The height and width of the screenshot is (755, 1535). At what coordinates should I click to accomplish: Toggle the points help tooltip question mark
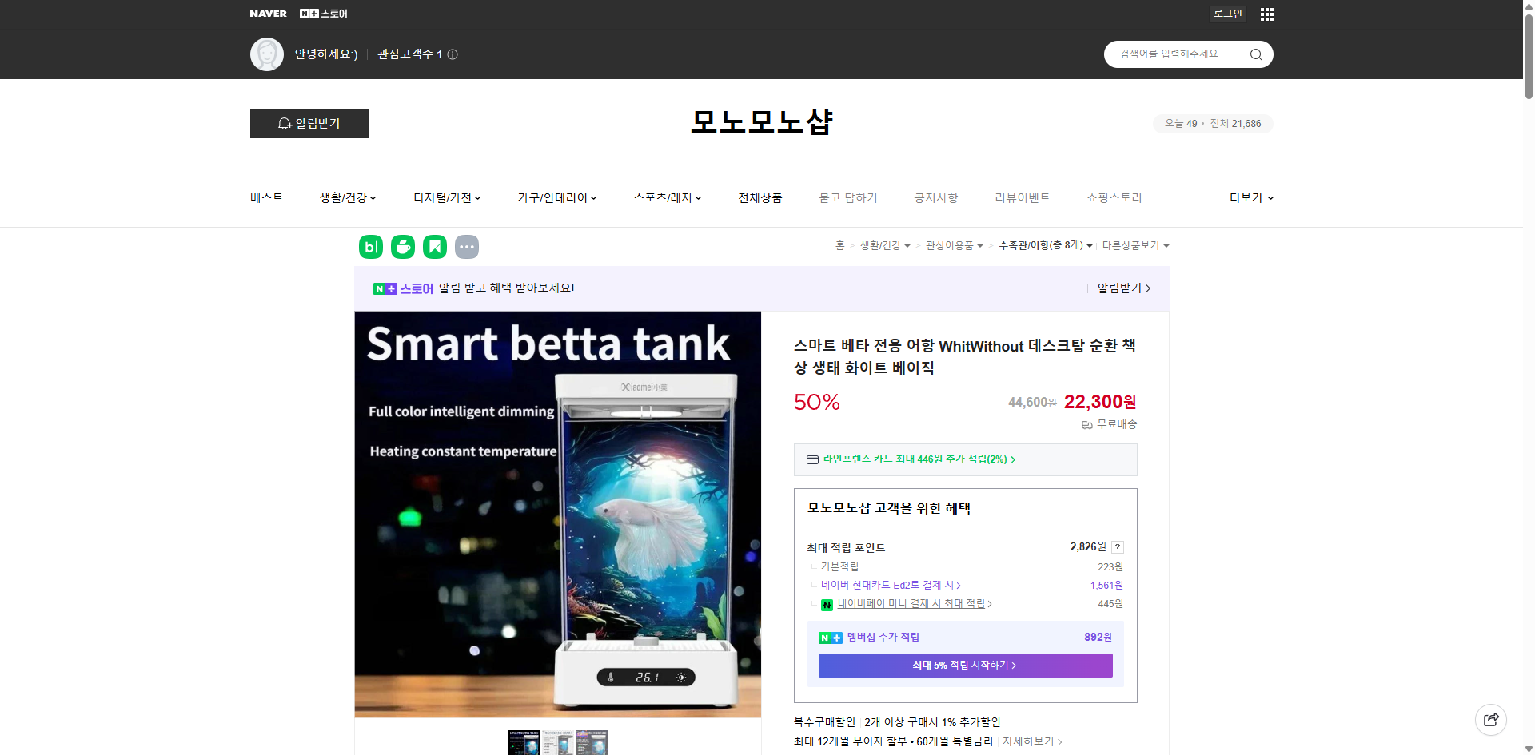[x=1117, y=546]
